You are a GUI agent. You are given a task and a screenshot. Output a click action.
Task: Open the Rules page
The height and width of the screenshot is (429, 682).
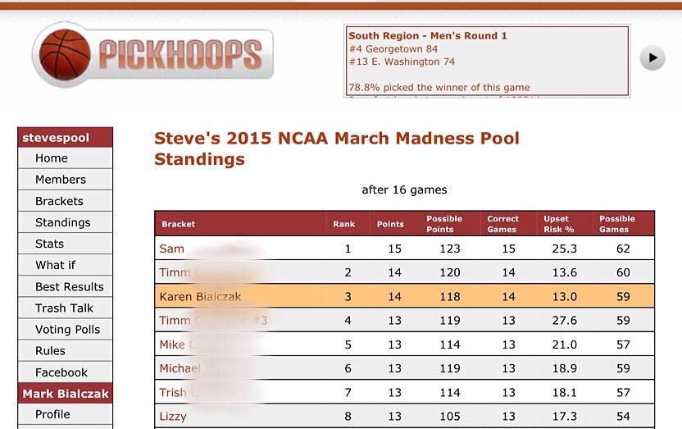click(x=50, y=351)
